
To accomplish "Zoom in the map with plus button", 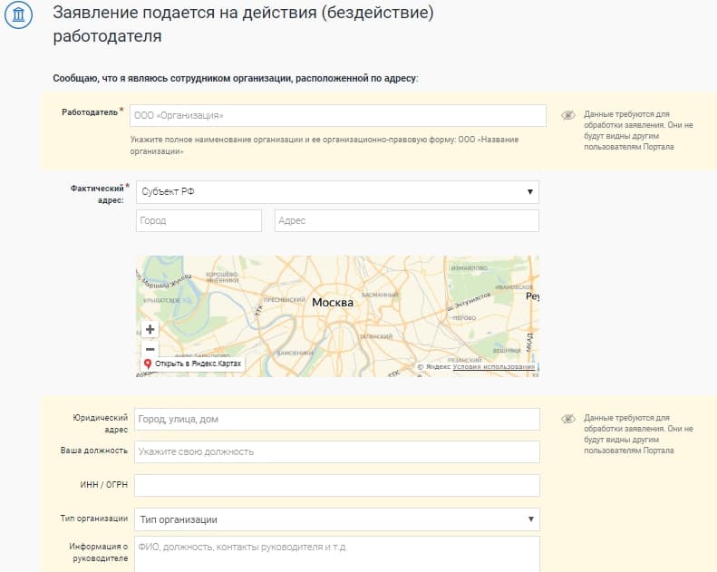I will (x=150, y=329).
